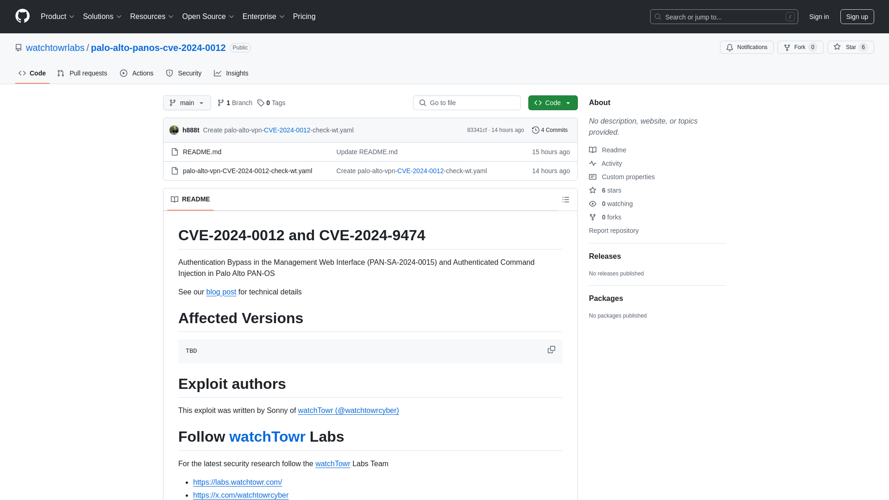Image resolution: width=889 pixels, height=500 pixels.
Task: Click the Insights graph icon
Action: tap(218, 73)
